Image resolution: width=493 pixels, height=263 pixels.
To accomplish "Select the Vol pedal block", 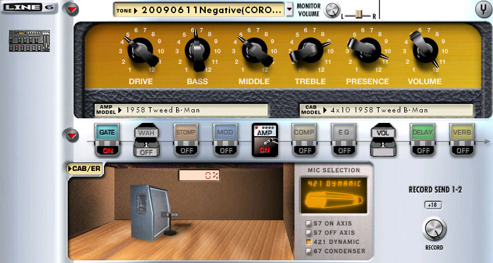I will pyautogui.click(x=383, y=139).
